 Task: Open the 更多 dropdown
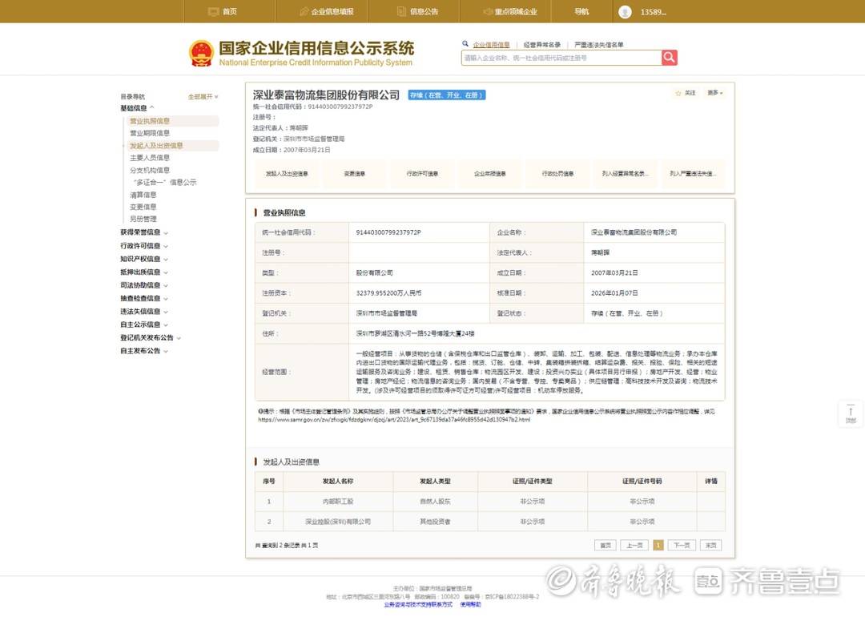tap(715, 93)
